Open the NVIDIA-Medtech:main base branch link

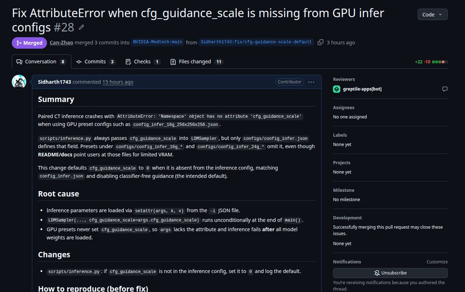tap(157, 42)
